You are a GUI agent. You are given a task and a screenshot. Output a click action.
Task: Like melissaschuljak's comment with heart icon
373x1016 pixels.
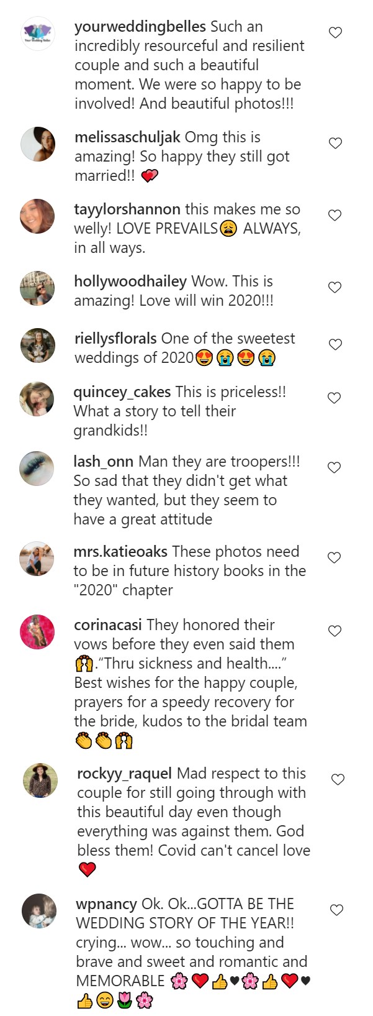tap(335, 143)
